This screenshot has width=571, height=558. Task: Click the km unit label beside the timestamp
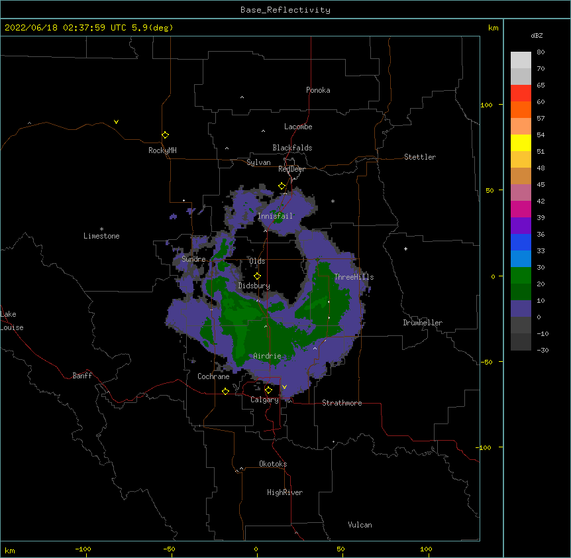pyautogui.click(x=493, y=28)
